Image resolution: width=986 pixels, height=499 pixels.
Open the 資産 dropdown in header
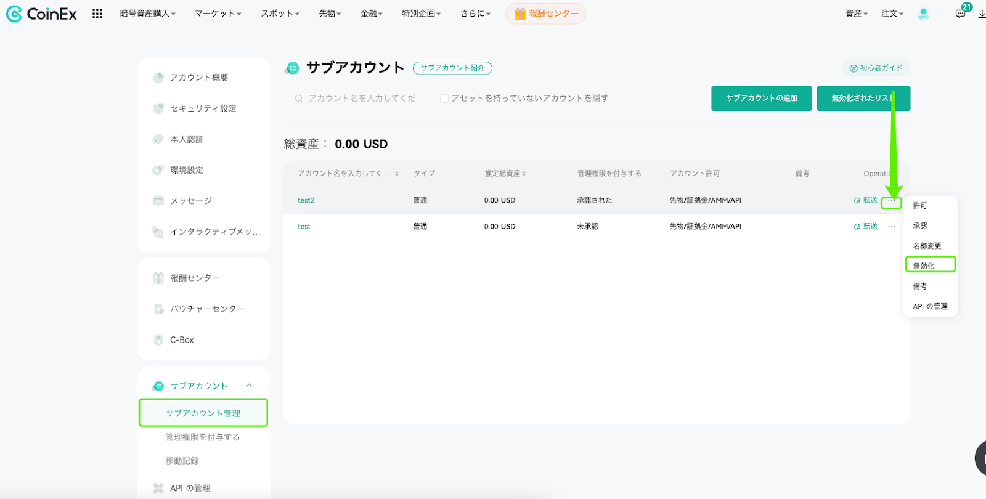click(x=857, y=14)
